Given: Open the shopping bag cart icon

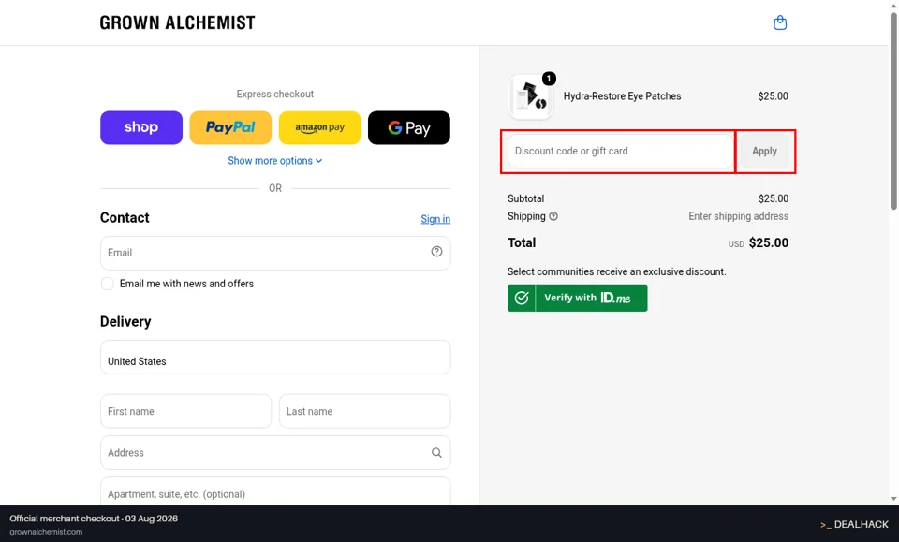Looking at the screenshot, I should point(780,22).
